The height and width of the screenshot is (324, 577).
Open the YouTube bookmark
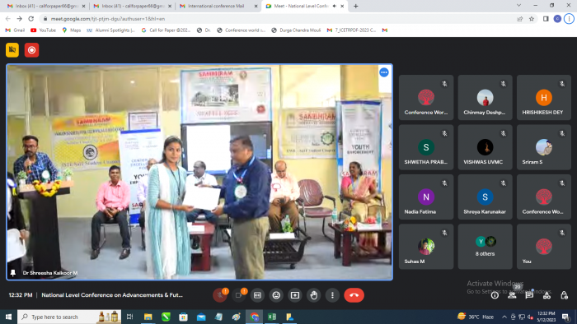pos(44,30)
